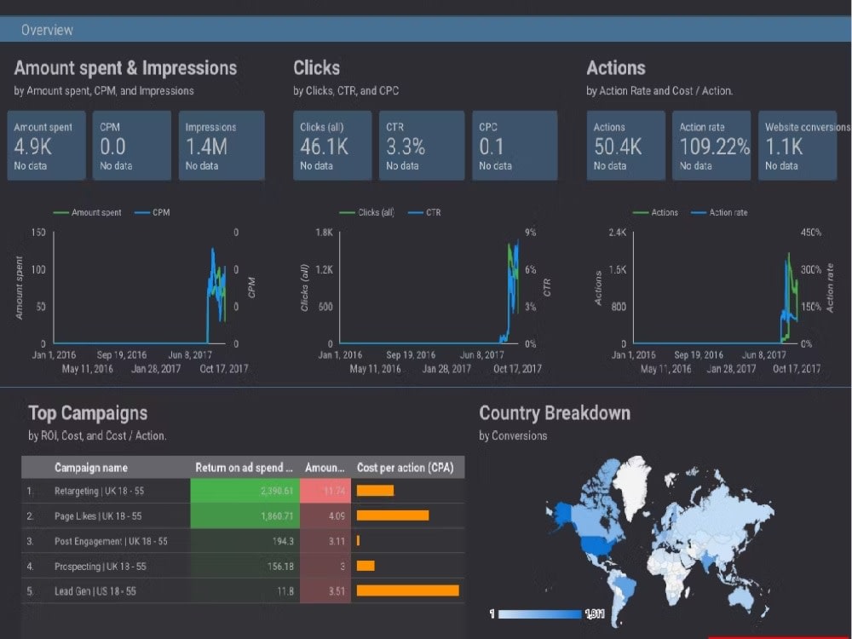Expand the truncated Amount column header
Viewport: 852px width, 639px height.
click(325, 467)
